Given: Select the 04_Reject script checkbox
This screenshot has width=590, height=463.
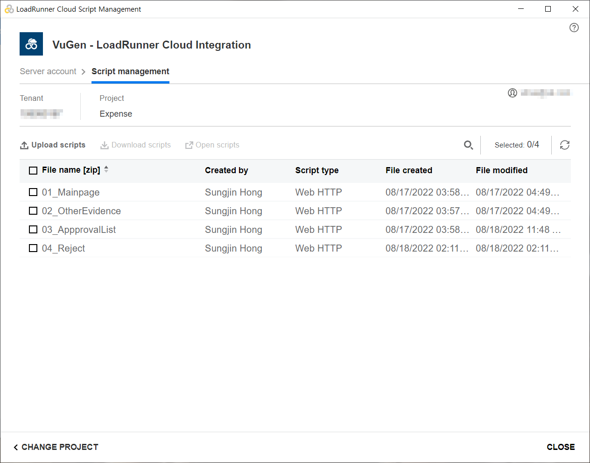Looking at the screenshot, I should tap(33, 248).
